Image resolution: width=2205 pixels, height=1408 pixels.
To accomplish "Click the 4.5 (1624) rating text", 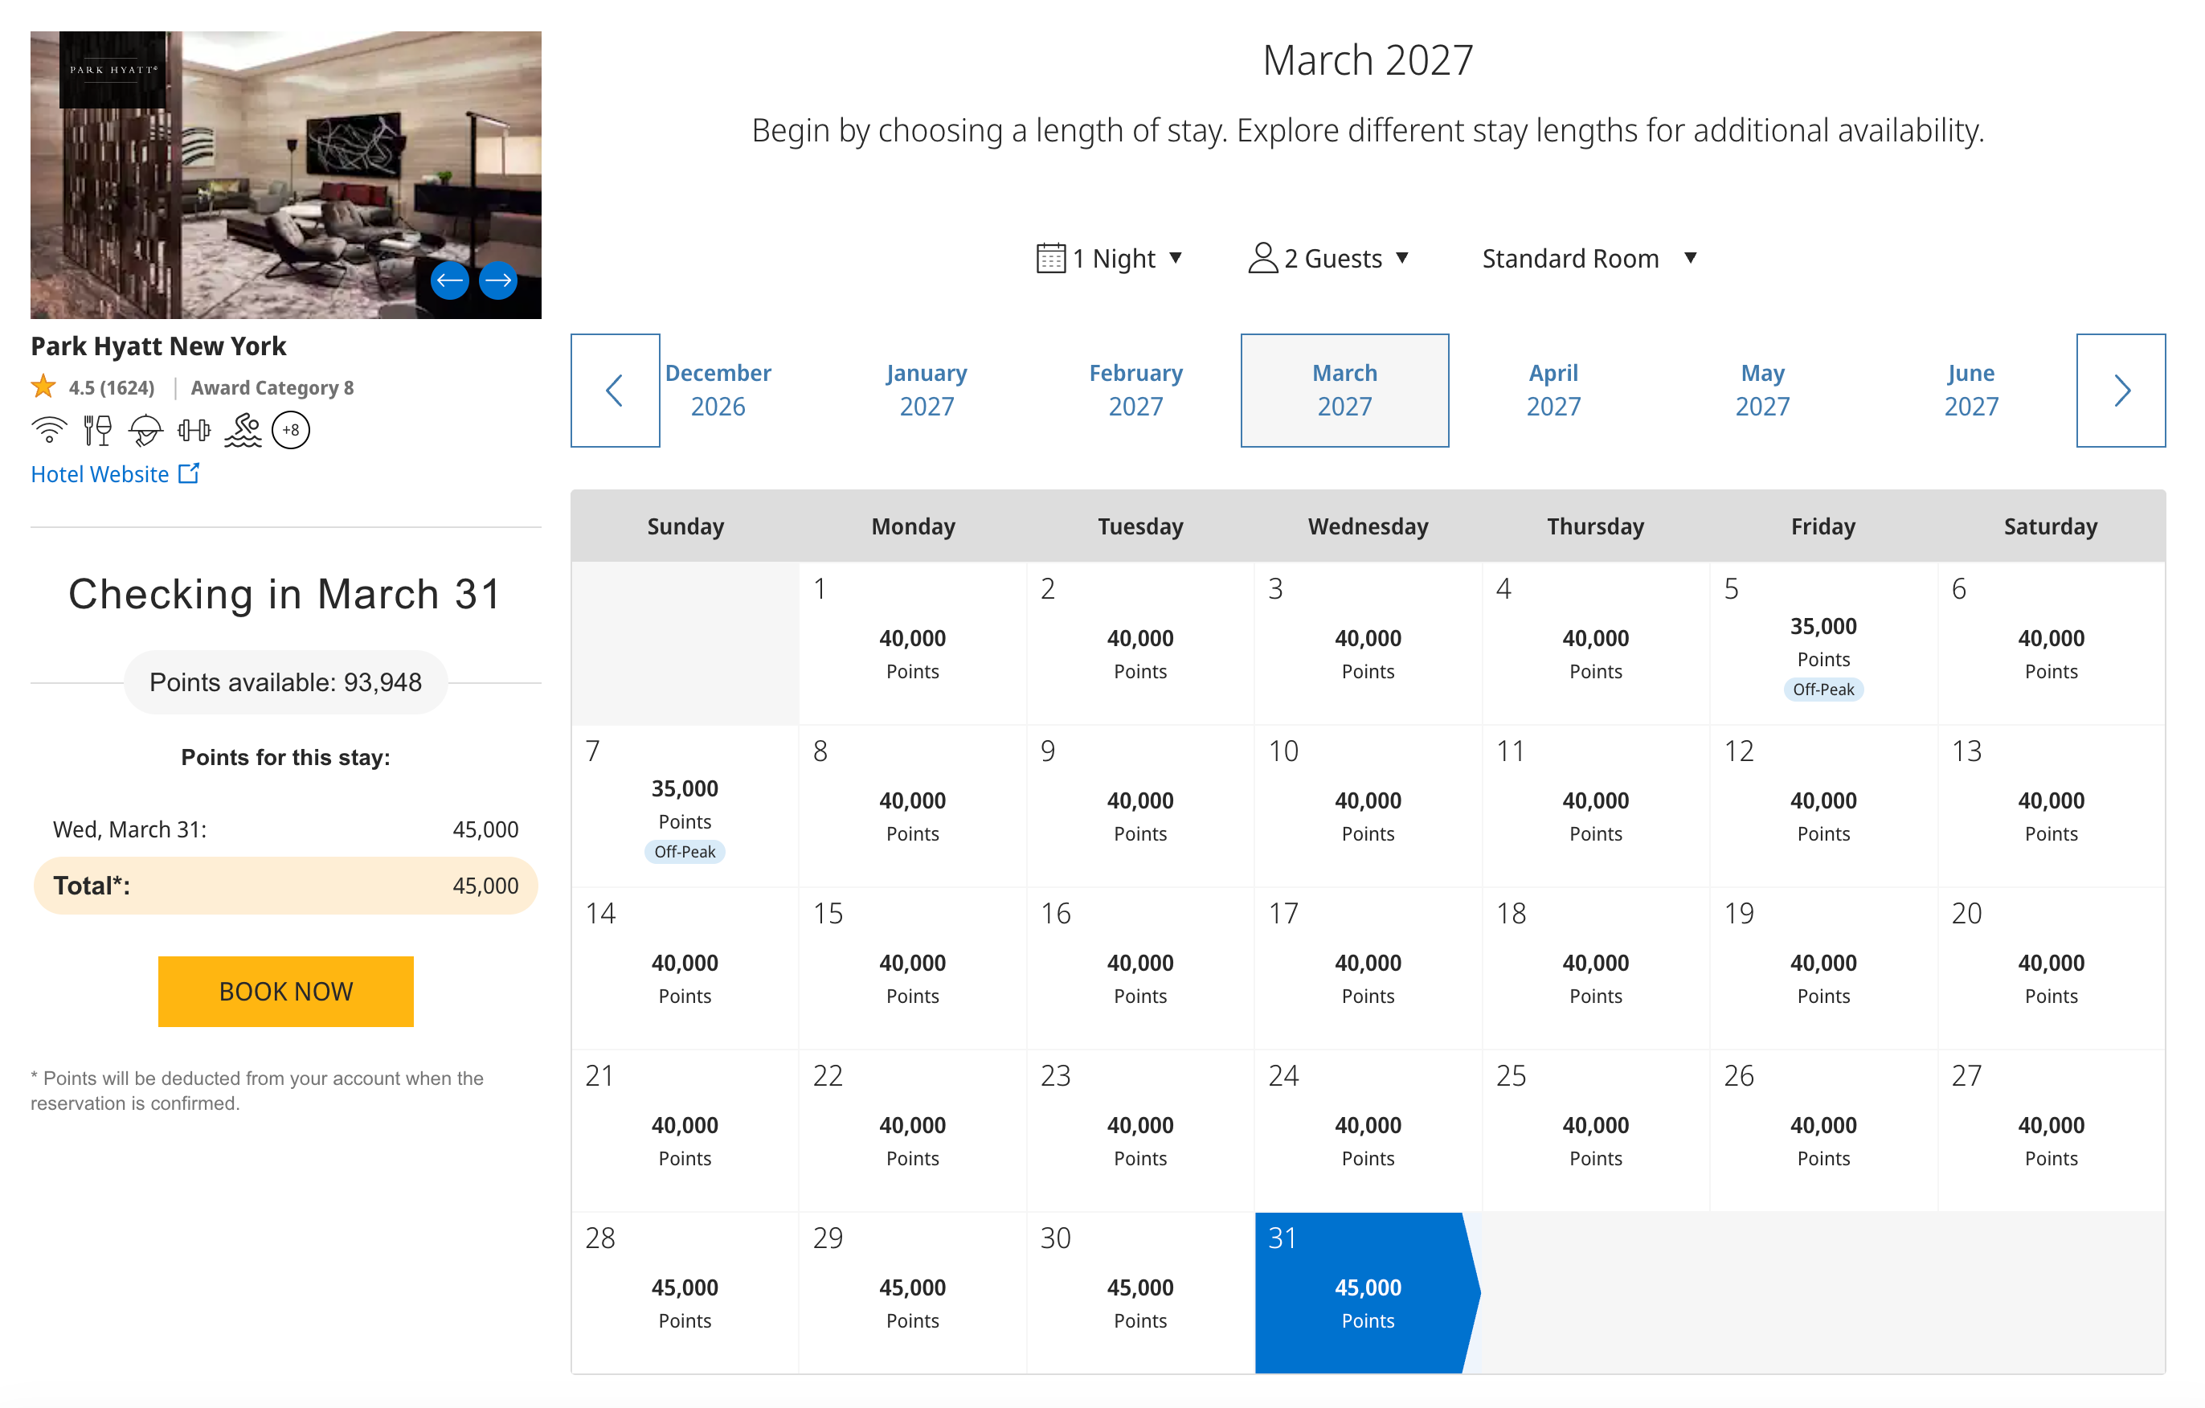I will [x=112, y=387].
